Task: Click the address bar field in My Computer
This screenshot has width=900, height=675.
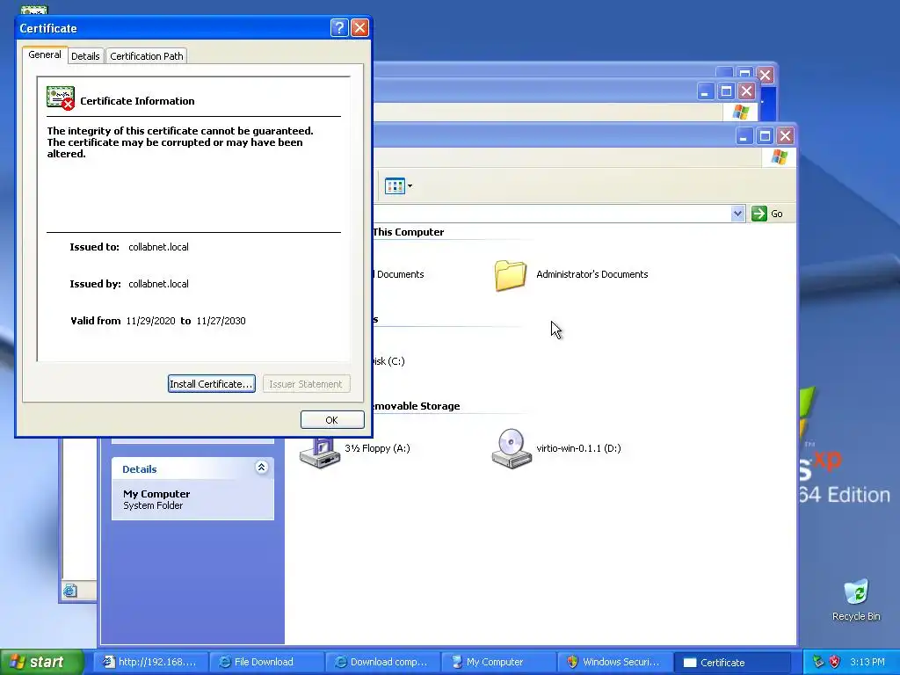Action: pyautogui.click(x=551, y=214)
